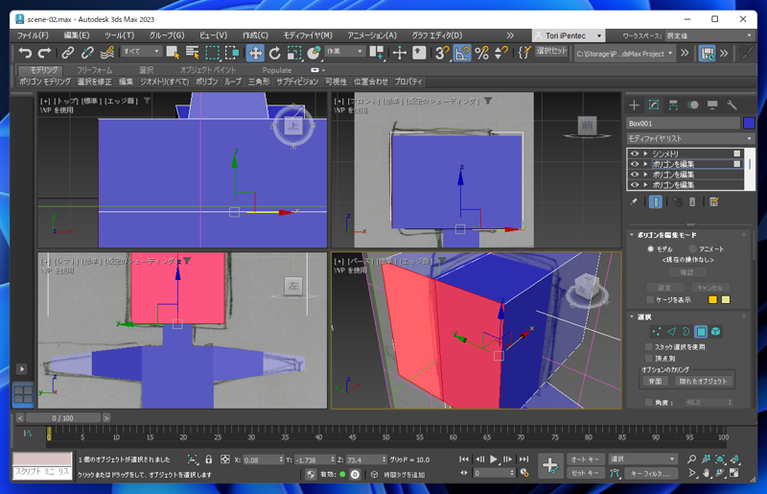This screenshot has width=767, height=494.
Task: Open the Hierarchy panel tab
Action: (673, 105)
